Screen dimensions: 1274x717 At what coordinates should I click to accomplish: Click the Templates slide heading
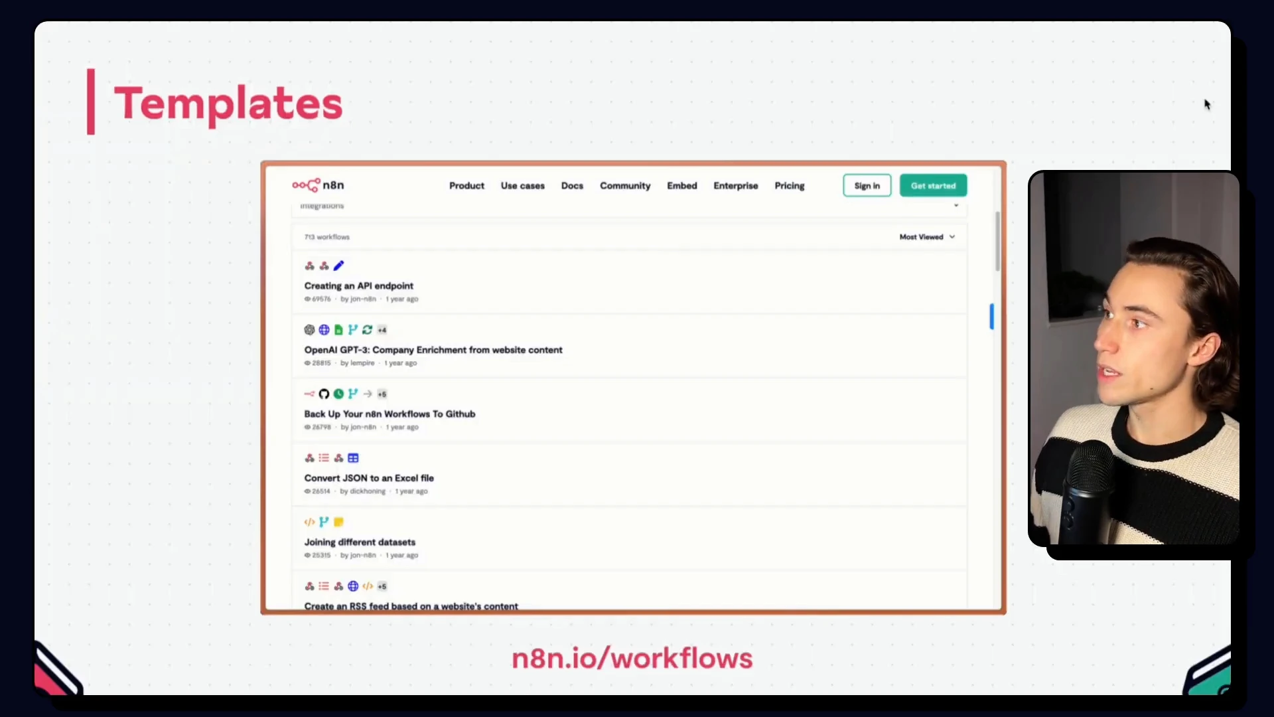pos(228,104)
